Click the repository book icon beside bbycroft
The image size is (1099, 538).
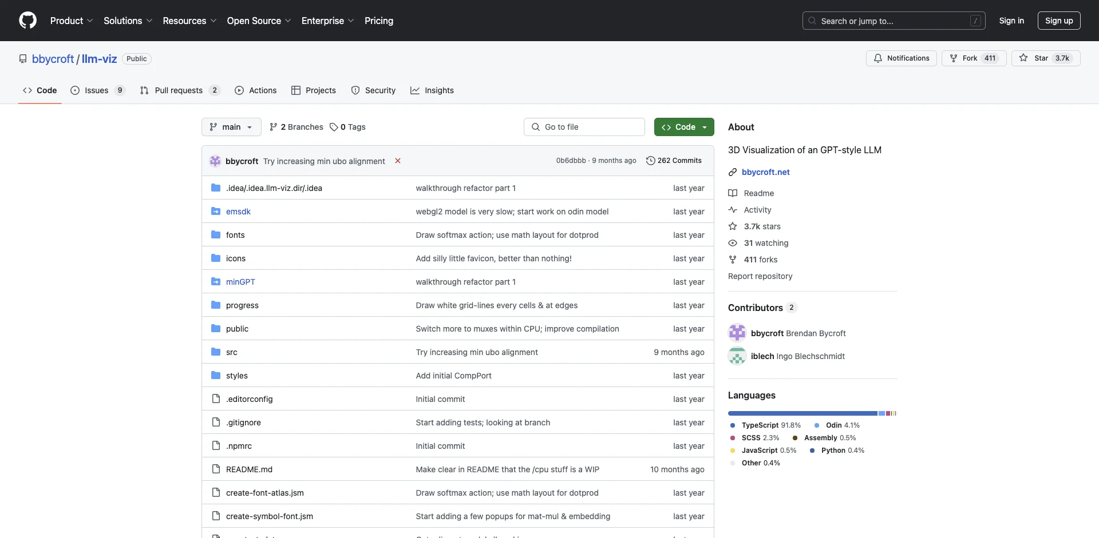[x=23, y=59]
